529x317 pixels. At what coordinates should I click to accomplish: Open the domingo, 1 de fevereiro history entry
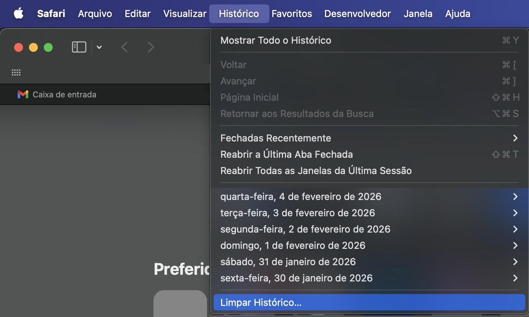click(293, 245)
